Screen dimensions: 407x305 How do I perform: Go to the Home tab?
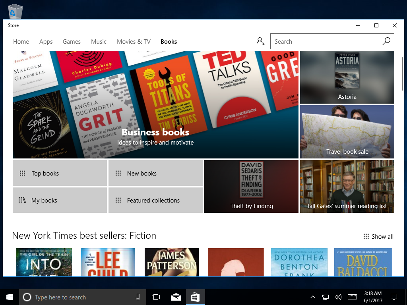21,41
